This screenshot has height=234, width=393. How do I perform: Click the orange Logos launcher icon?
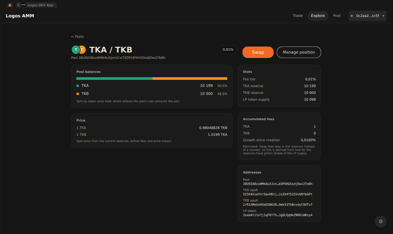[10, 5]
